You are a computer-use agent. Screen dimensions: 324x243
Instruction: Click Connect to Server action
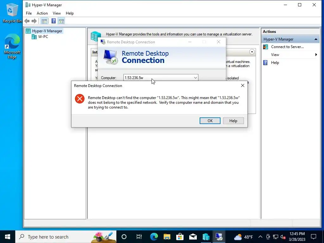[287, 47]
